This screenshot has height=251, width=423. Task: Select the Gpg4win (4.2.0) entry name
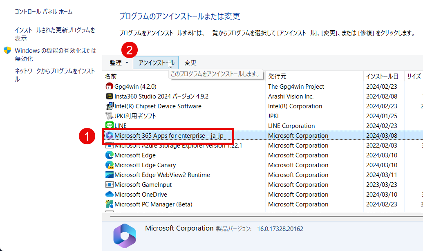(135, 87)
